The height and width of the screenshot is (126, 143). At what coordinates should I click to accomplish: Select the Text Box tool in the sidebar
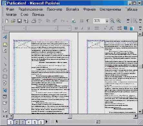click(x=5, y=37)
